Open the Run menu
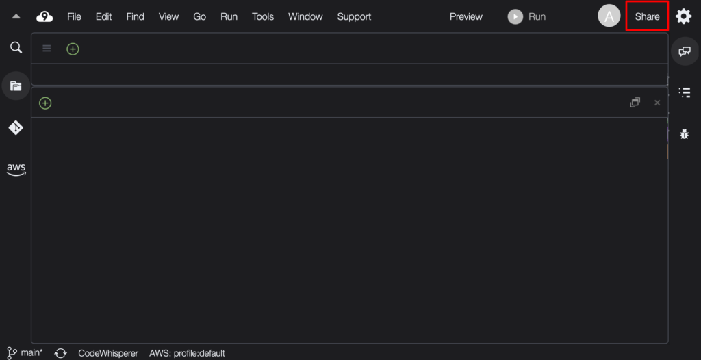 coord(229,17)
